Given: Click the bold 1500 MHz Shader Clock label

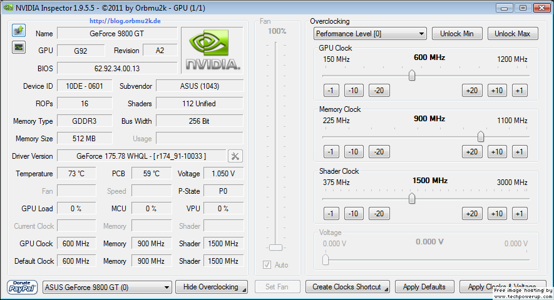Looking at the screenshot, I should 430,181.
